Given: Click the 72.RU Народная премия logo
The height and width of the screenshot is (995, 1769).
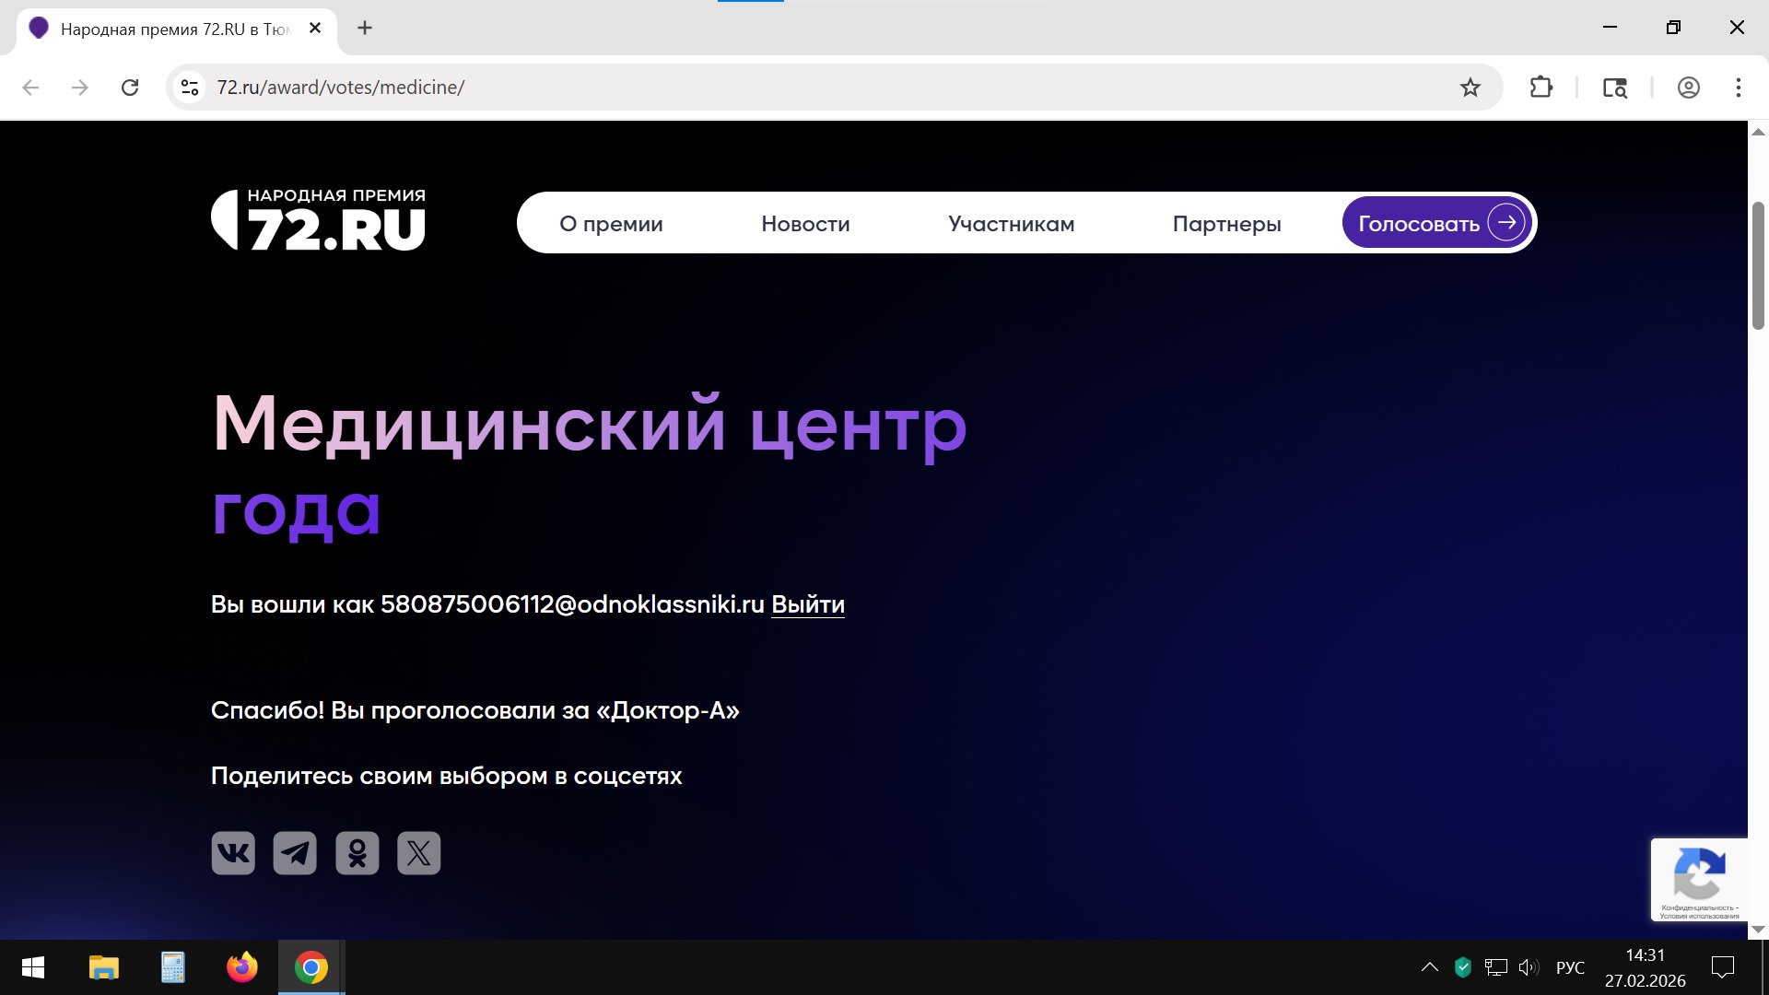Looking at the screenshot, I should 319,221.
